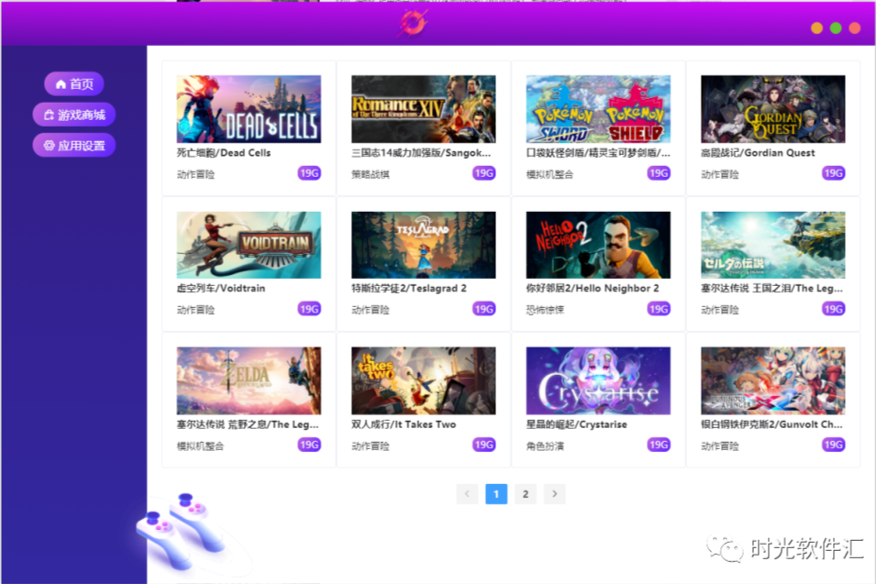Select title 死亡细胞/Dead Cells
This screenshot has width=876, height=584.
(x=224, y=153)
